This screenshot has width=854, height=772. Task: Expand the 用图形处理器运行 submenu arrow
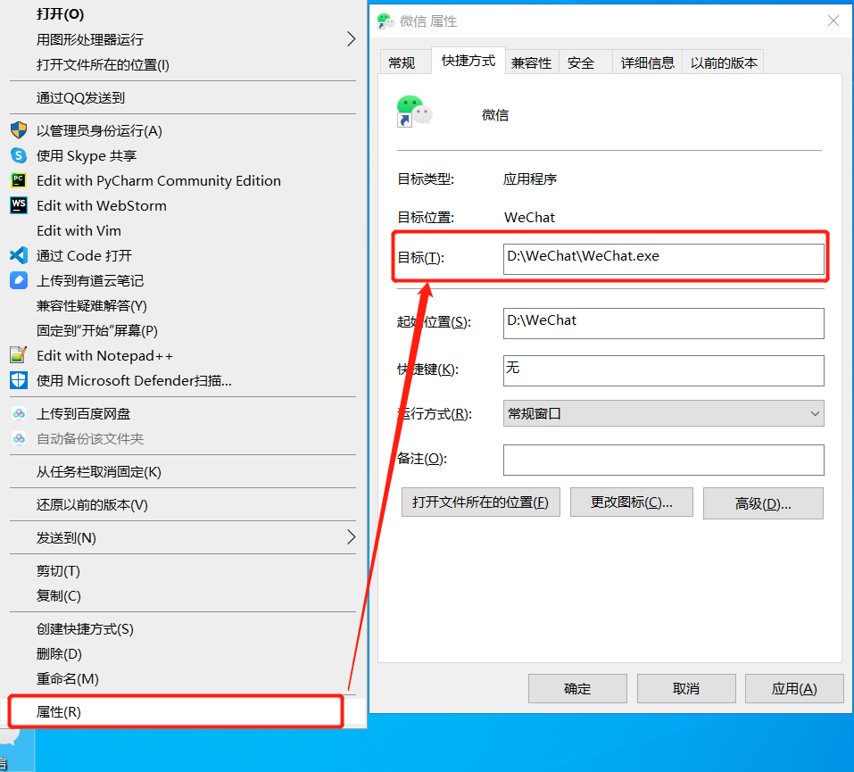pos(352,39)
